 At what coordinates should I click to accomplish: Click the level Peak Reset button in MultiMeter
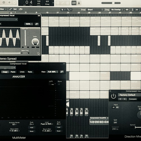pyautogui.click(x=59, y=131)
